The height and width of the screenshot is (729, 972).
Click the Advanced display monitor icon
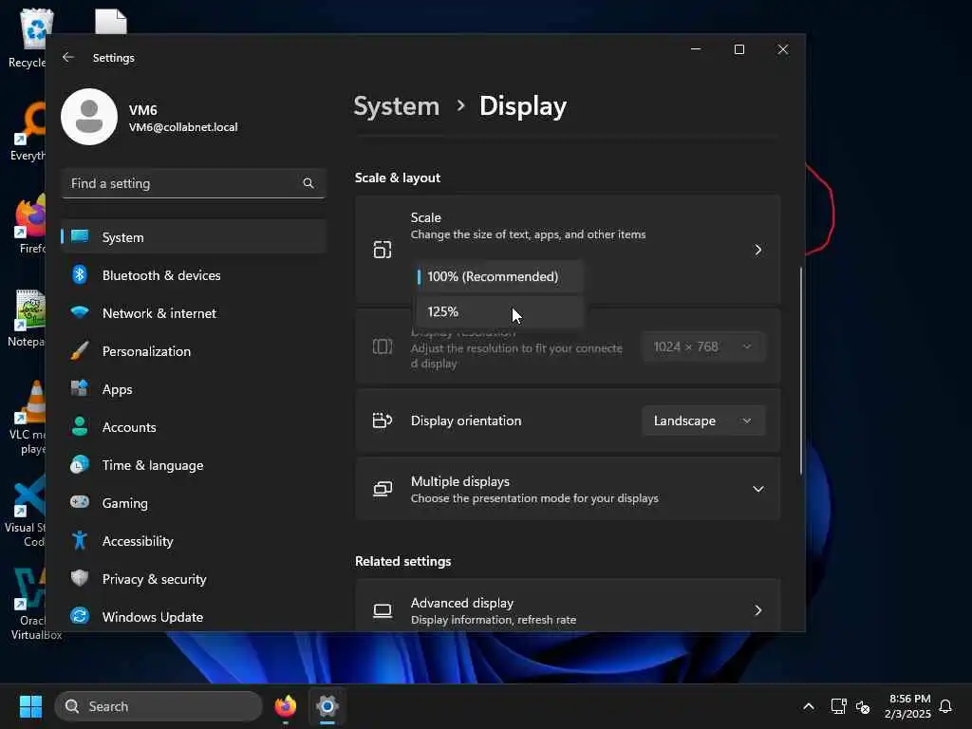tap(383, 610)
